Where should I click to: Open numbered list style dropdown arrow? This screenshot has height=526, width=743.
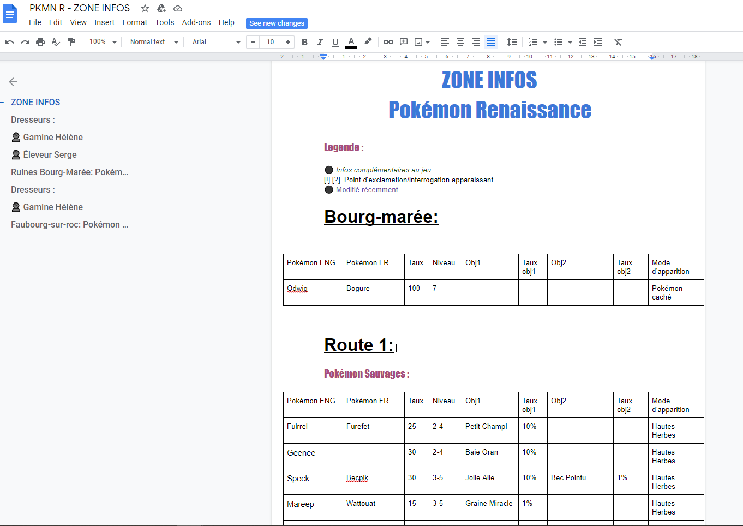545,42
